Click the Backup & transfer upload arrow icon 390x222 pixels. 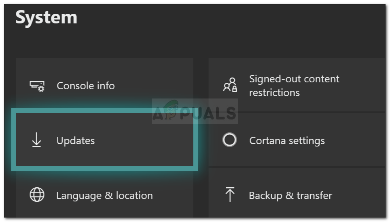(x=230, y=195)
